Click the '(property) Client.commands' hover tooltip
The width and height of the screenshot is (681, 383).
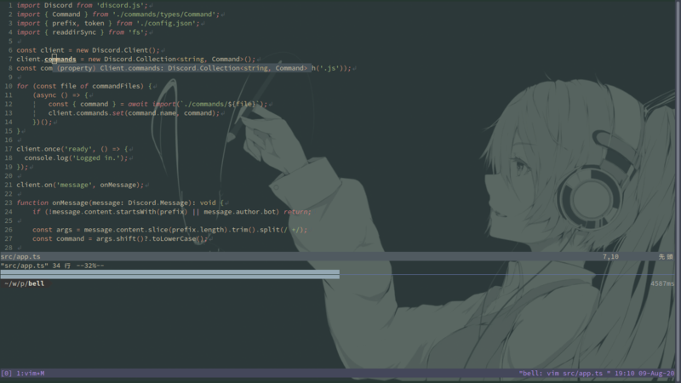click(181, 68)
